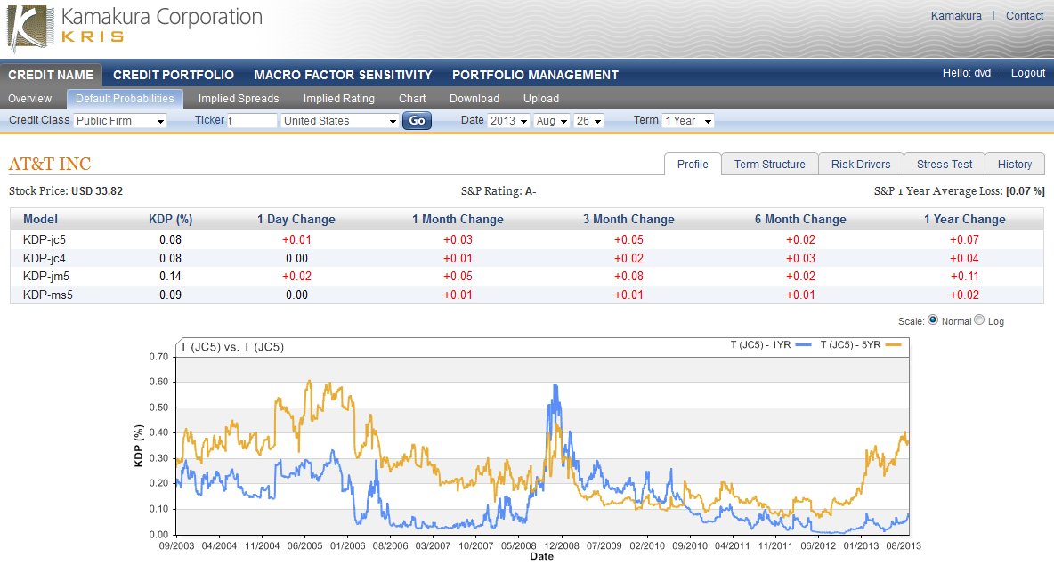Click the KDP-jc5 1 Year Change +0.07 value

(965, 240)
